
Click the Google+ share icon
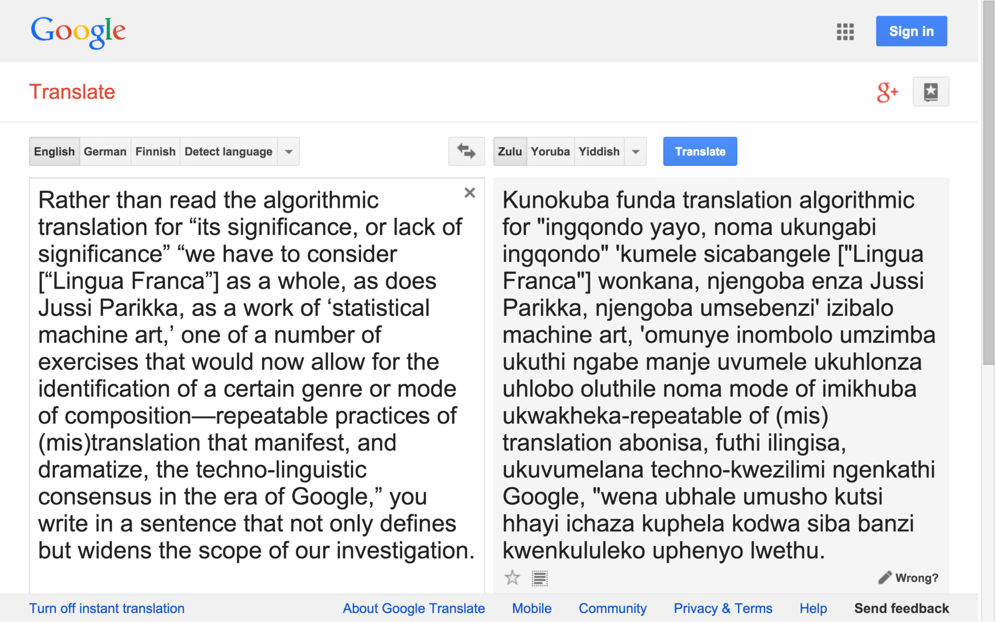[887, 92]
